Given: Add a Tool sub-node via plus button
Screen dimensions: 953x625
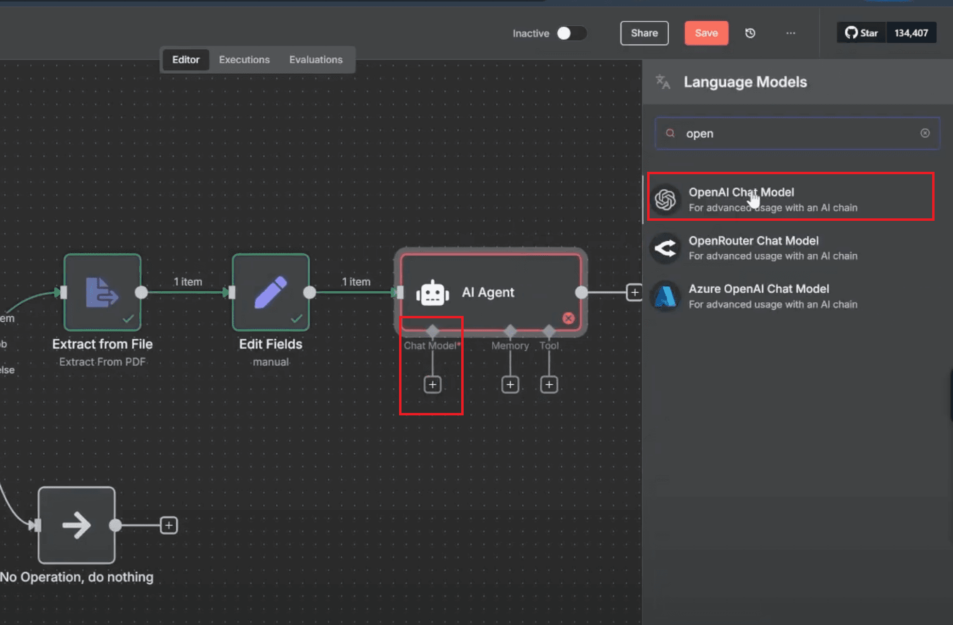Looking at the screenshot, I should [x=549, y=385].
